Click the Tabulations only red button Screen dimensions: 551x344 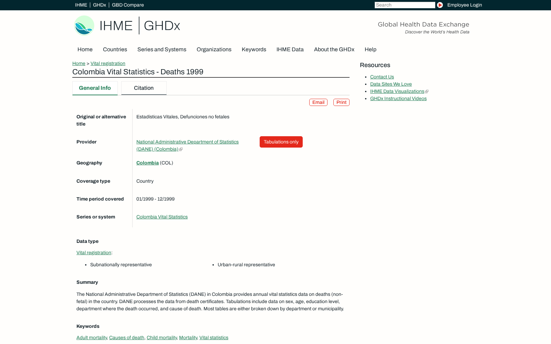click(x=281, y=142)
